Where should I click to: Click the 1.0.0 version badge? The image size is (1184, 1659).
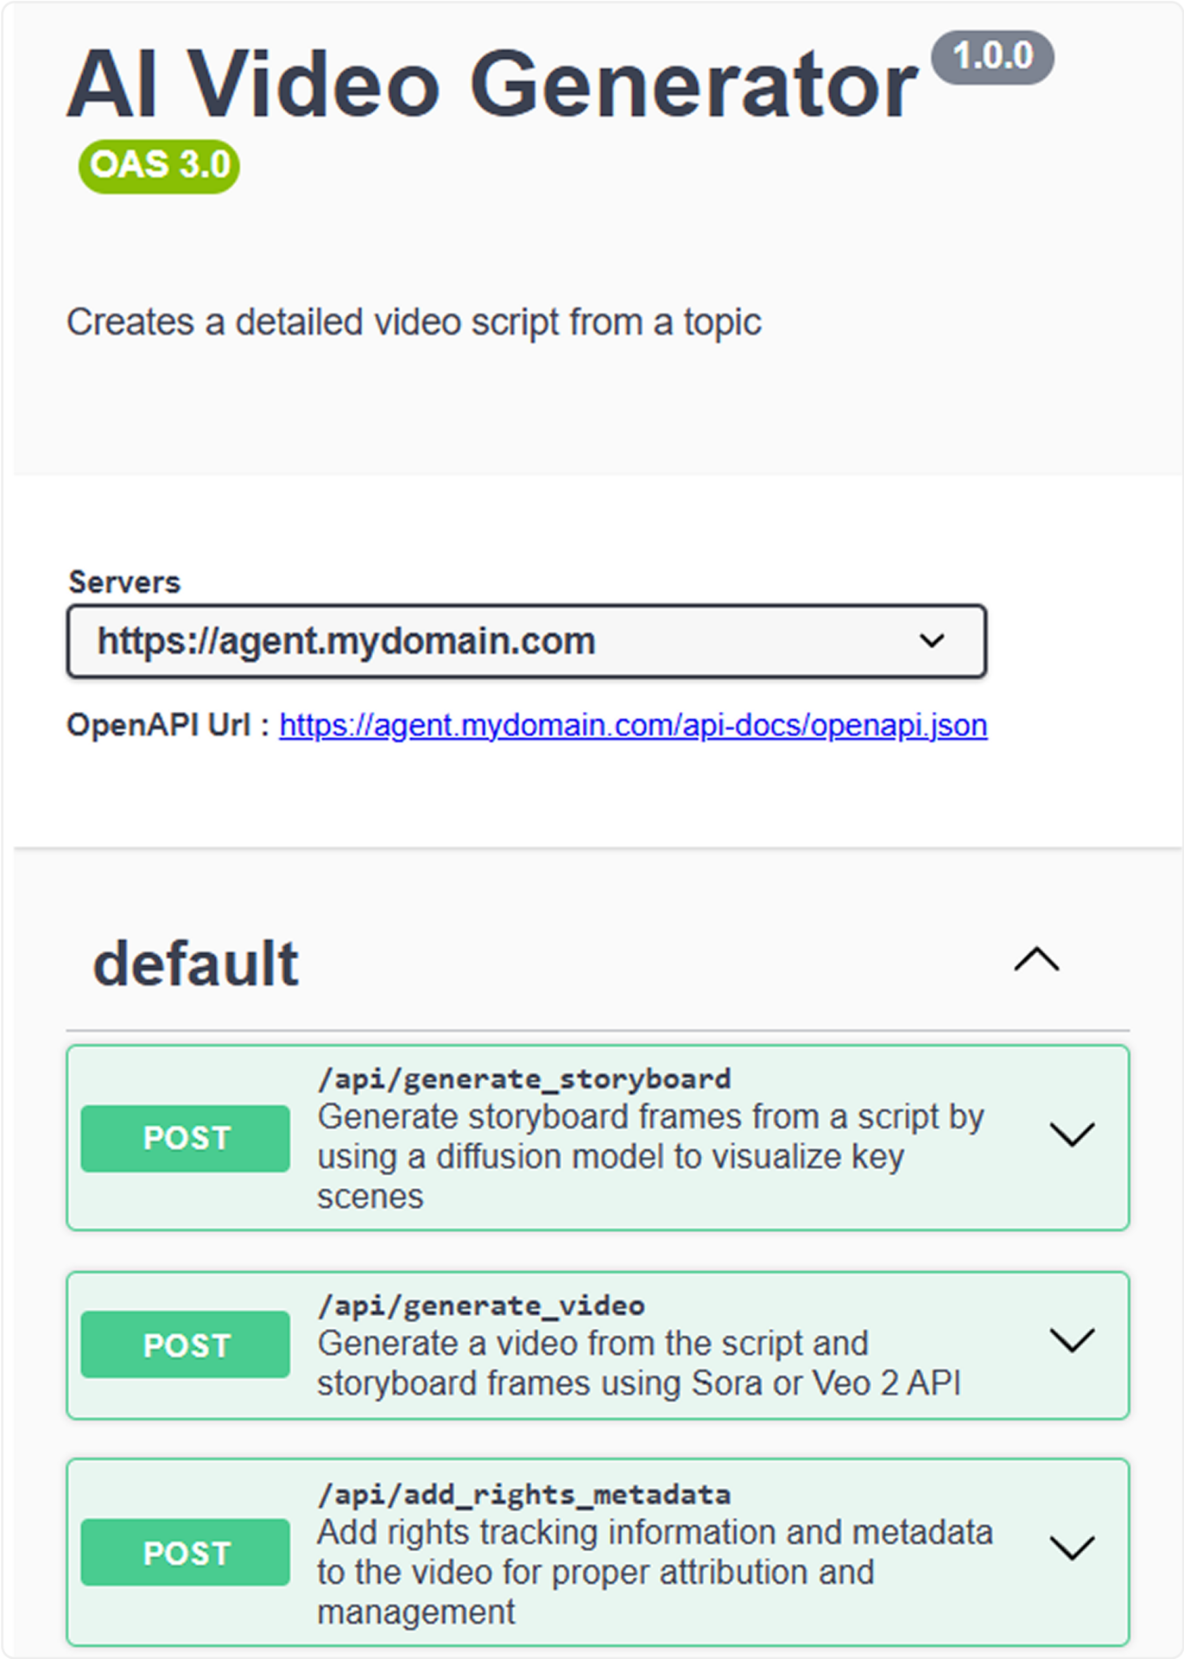tap(992, 57)
